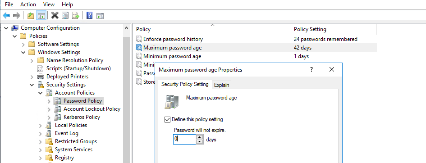Open the View menu
This screenshot has height=163, width=426.
click(49, 5)
